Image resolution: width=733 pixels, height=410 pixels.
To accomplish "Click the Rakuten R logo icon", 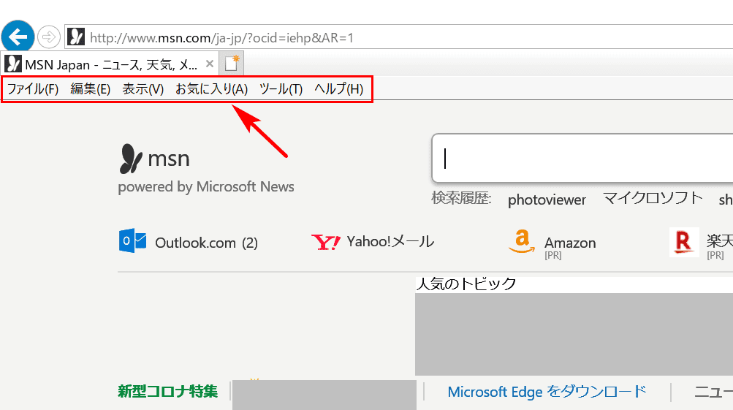I will (684, 242).
